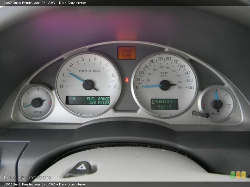The height and width of the screenshot is (187, 250).
Task: Click the PRND321 gear indicator display
Action: [164, 102]
